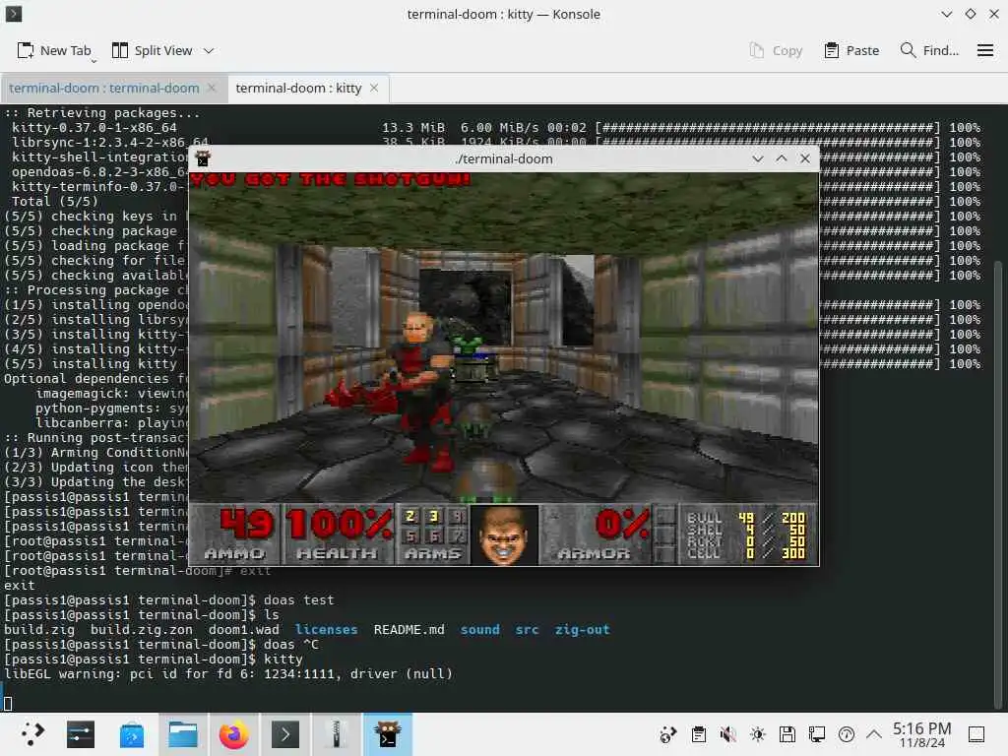Expand hidden system tray icons arrow
The height and width of the screenshot is (756, 1008).
[874, 734]
